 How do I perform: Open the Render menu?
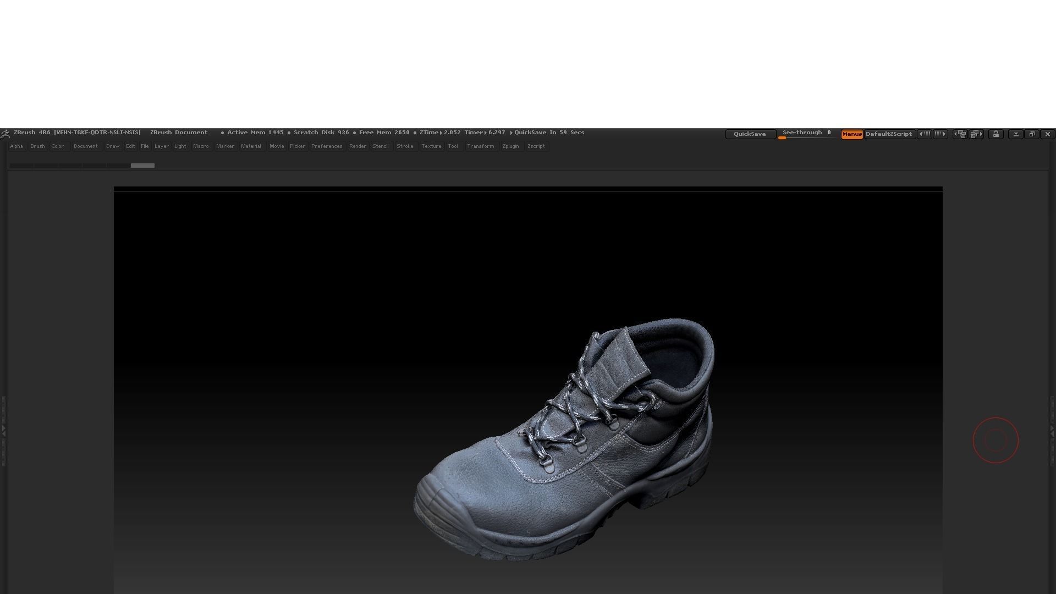coord(358,146)
